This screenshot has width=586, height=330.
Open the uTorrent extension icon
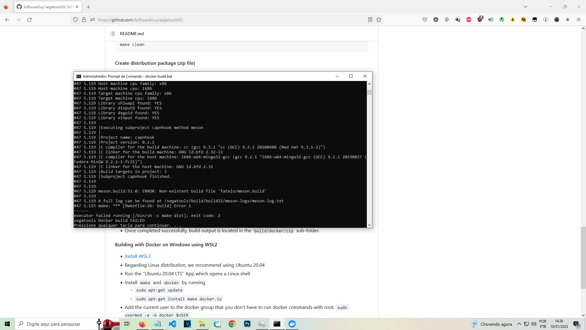click(502, 19)
